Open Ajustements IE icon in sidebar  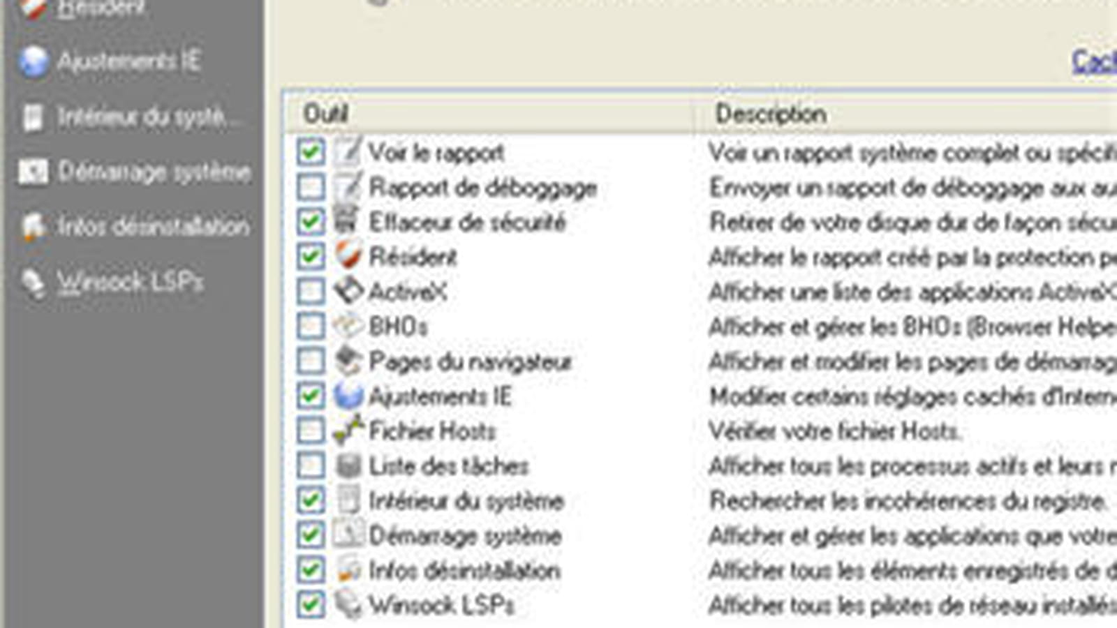pyautogui.click(x=33, y=61)
